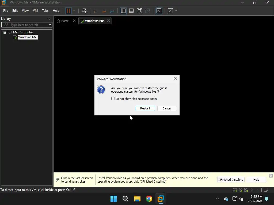The height and width of the screenshot is (205, 274).
Task: Open the Tabs menu
Action: pyautogui.click(x=45, y=11)
